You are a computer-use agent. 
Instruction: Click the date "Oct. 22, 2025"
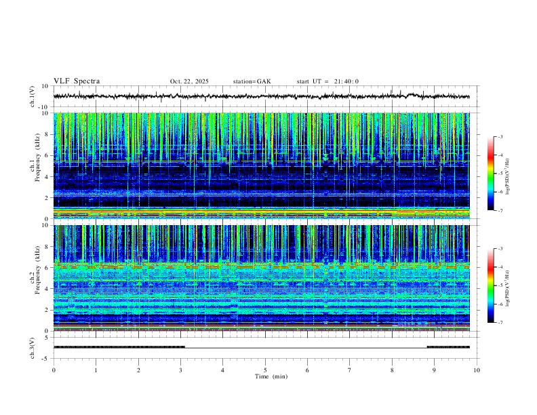(x=189, y=81)
